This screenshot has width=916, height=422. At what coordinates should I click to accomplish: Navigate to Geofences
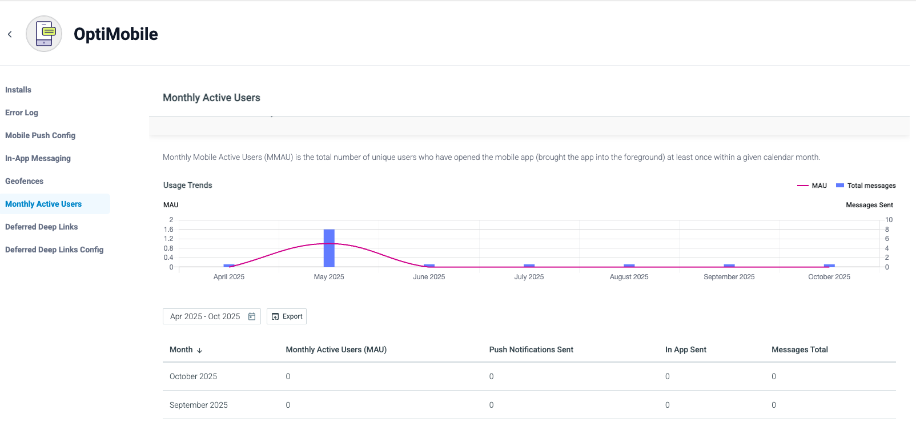[25, 181]
